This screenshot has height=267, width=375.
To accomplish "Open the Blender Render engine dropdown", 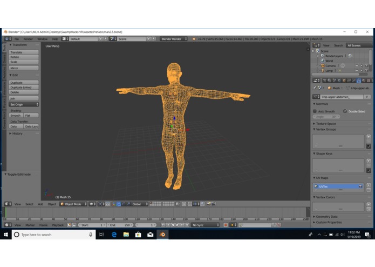I will coord(174,39).
